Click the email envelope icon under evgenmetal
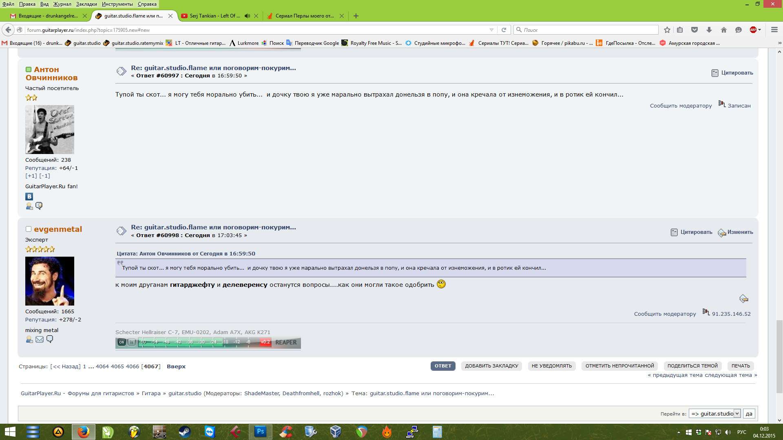The image size is (783, 440). 40,339
